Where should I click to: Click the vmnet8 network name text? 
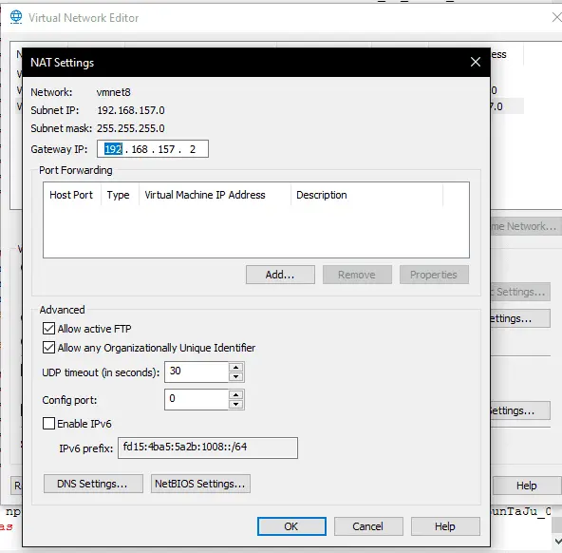tap(114, 92)
